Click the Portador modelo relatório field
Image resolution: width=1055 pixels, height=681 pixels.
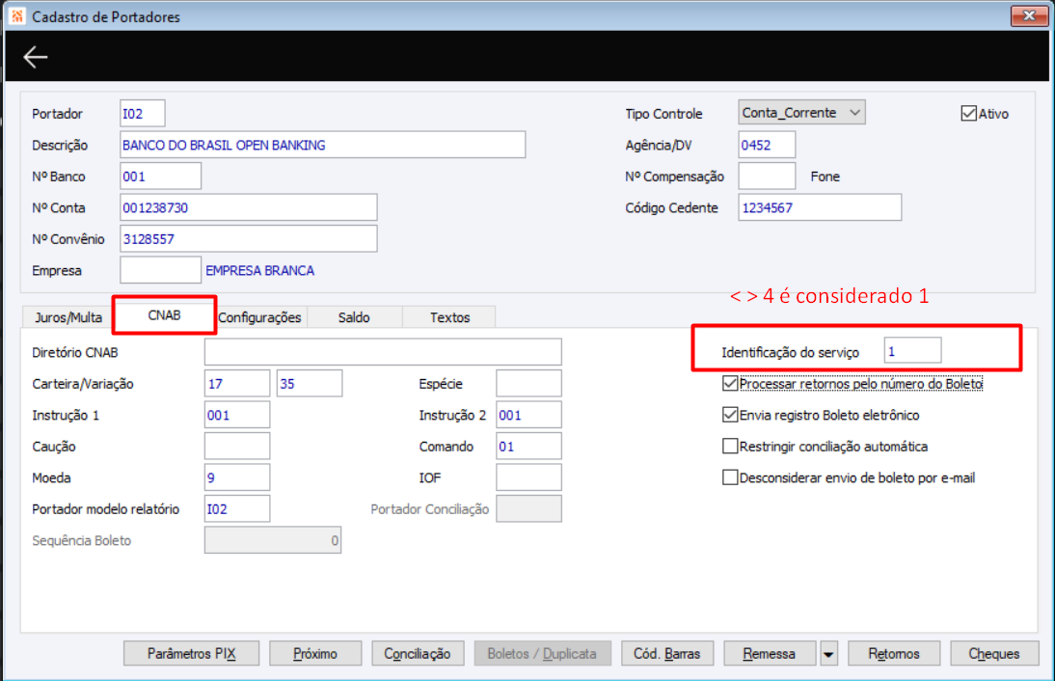click(x=237, y=508)
